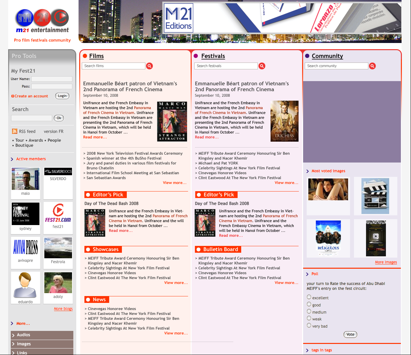Click the Ok search button
The height and width of the screenshot is (355, 411).
(59, 118)
